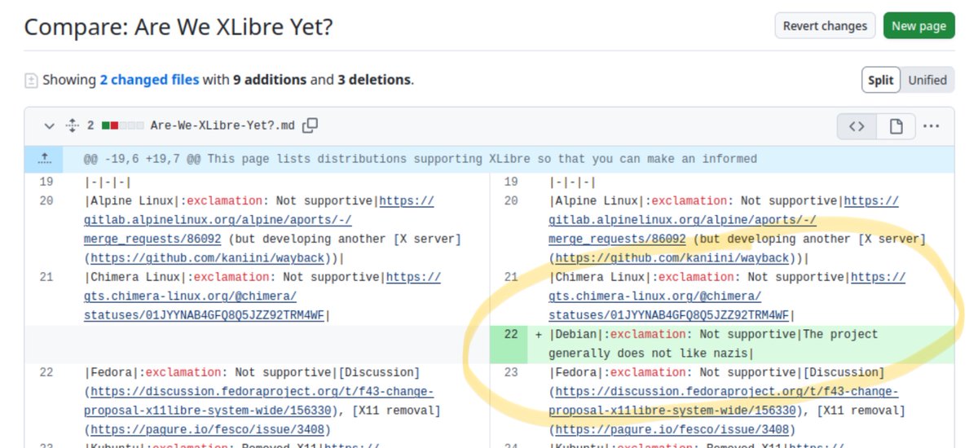Select the added Debian line text
The image size is (978, 448).
pos(713,344)
